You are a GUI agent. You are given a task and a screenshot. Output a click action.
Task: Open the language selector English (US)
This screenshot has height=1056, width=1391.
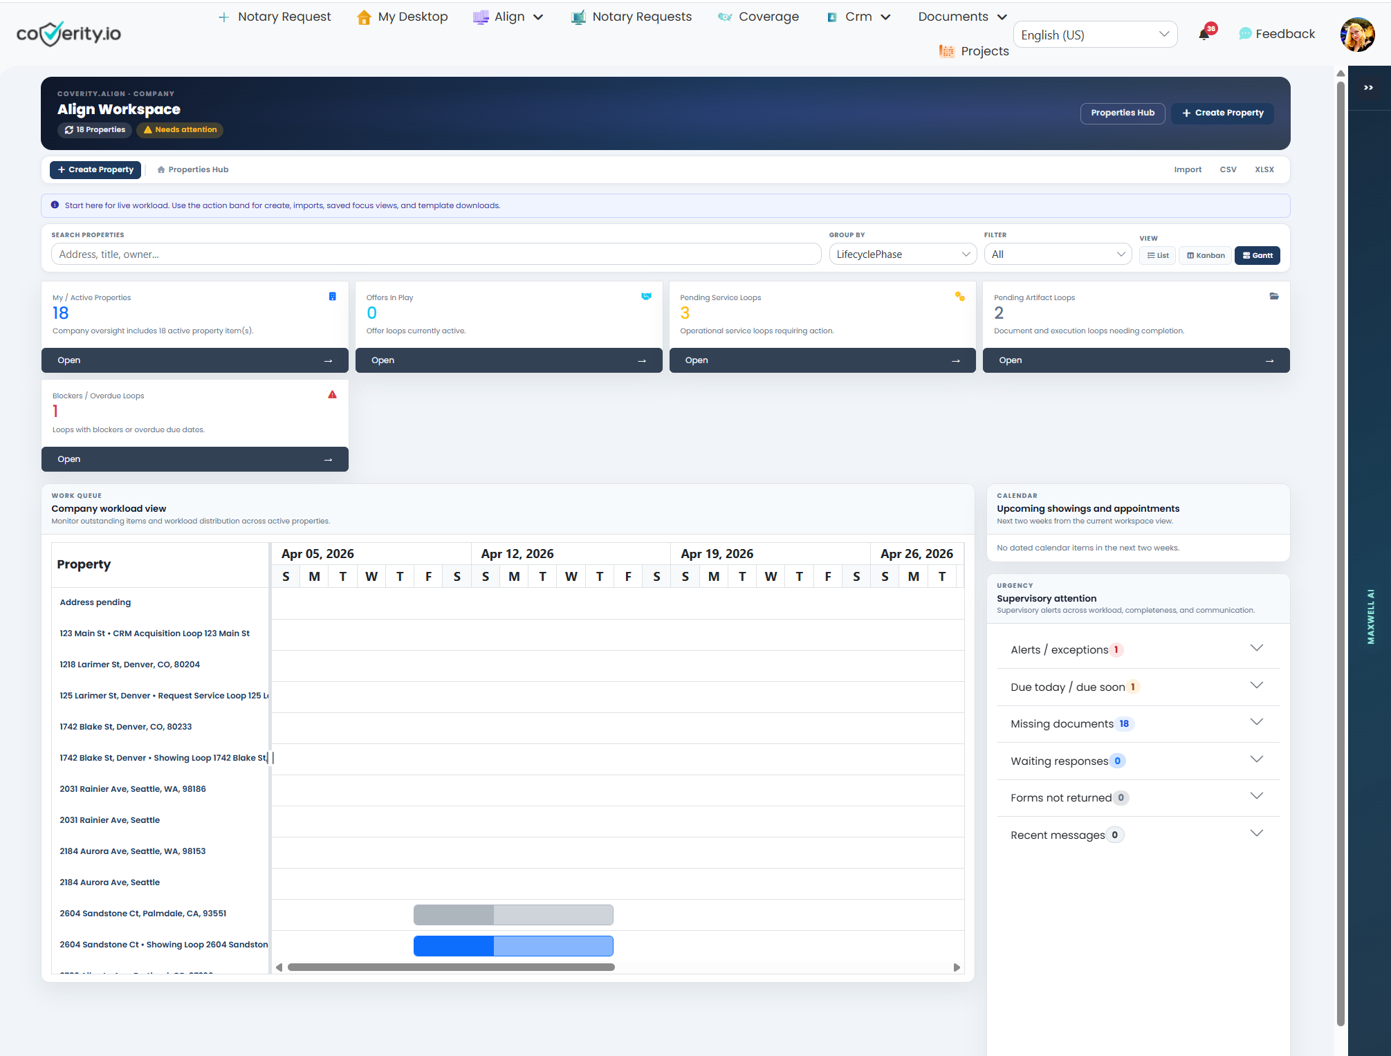1095,35
